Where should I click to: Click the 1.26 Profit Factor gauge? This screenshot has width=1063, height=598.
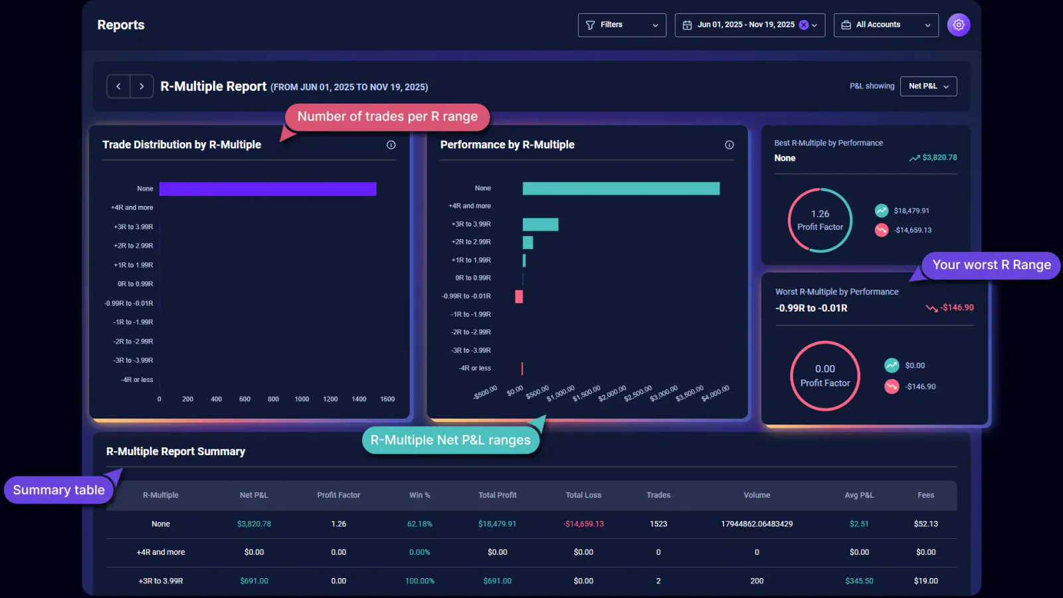click(x=820, y=220)
